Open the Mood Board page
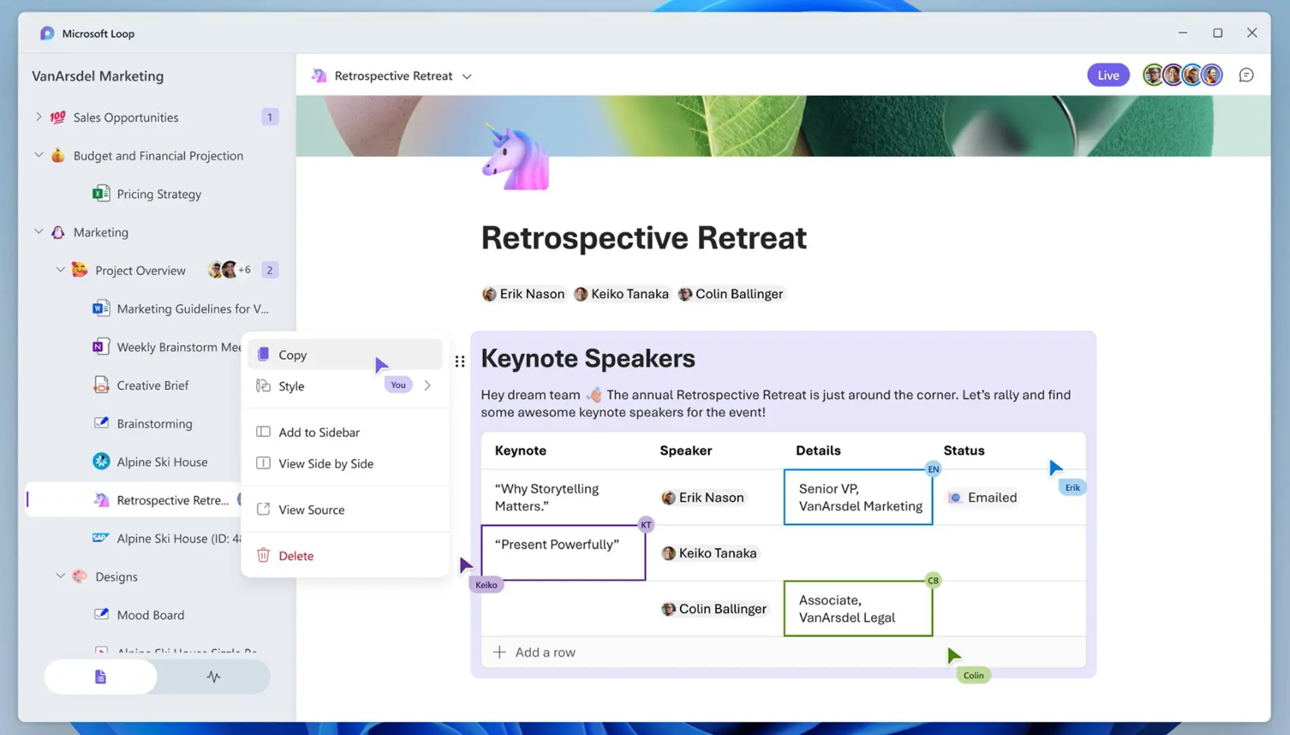1290x735 pixels. [150, 615]
